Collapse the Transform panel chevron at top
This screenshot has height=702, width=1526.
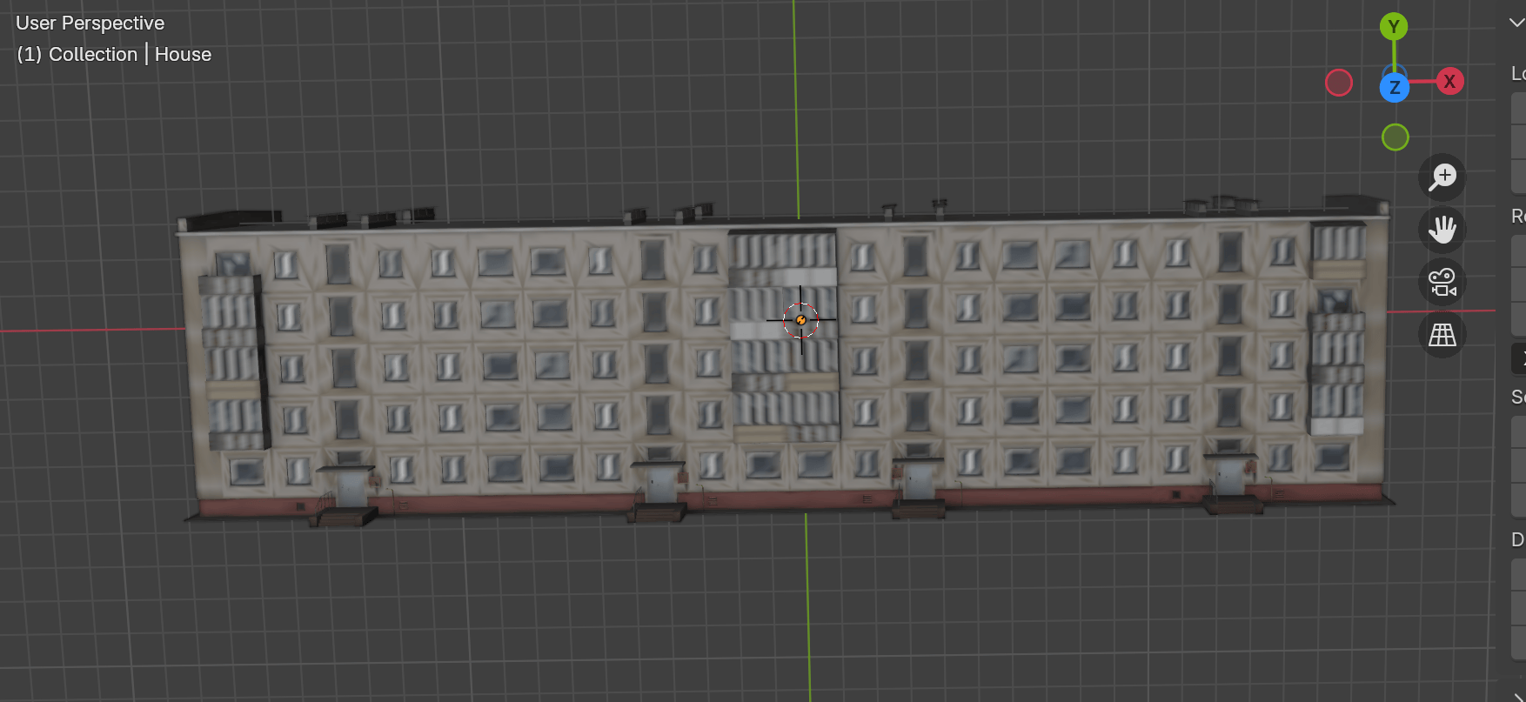click(x=1516, y=23)
